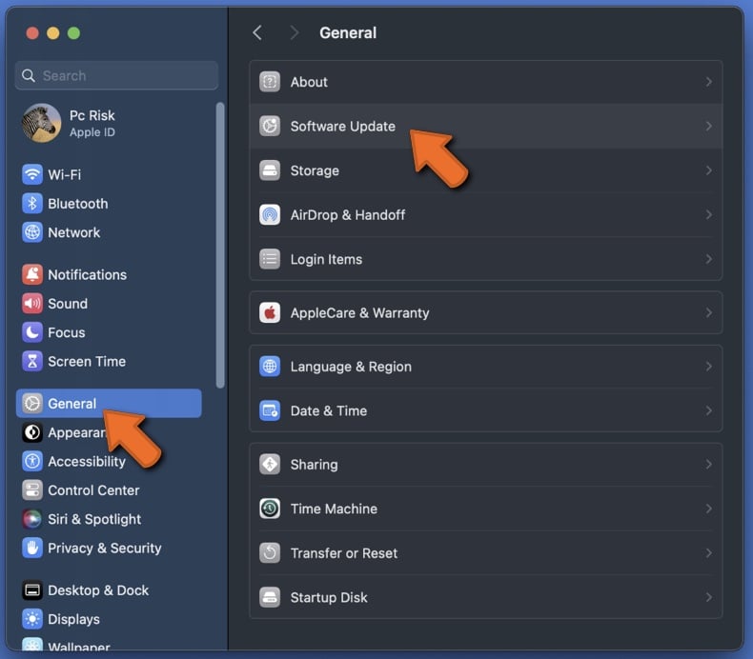The height and width of the screenshot is (659, 753).
Task: Open Privacy & Security in sidebar
Action: click(x=104, y=548)
